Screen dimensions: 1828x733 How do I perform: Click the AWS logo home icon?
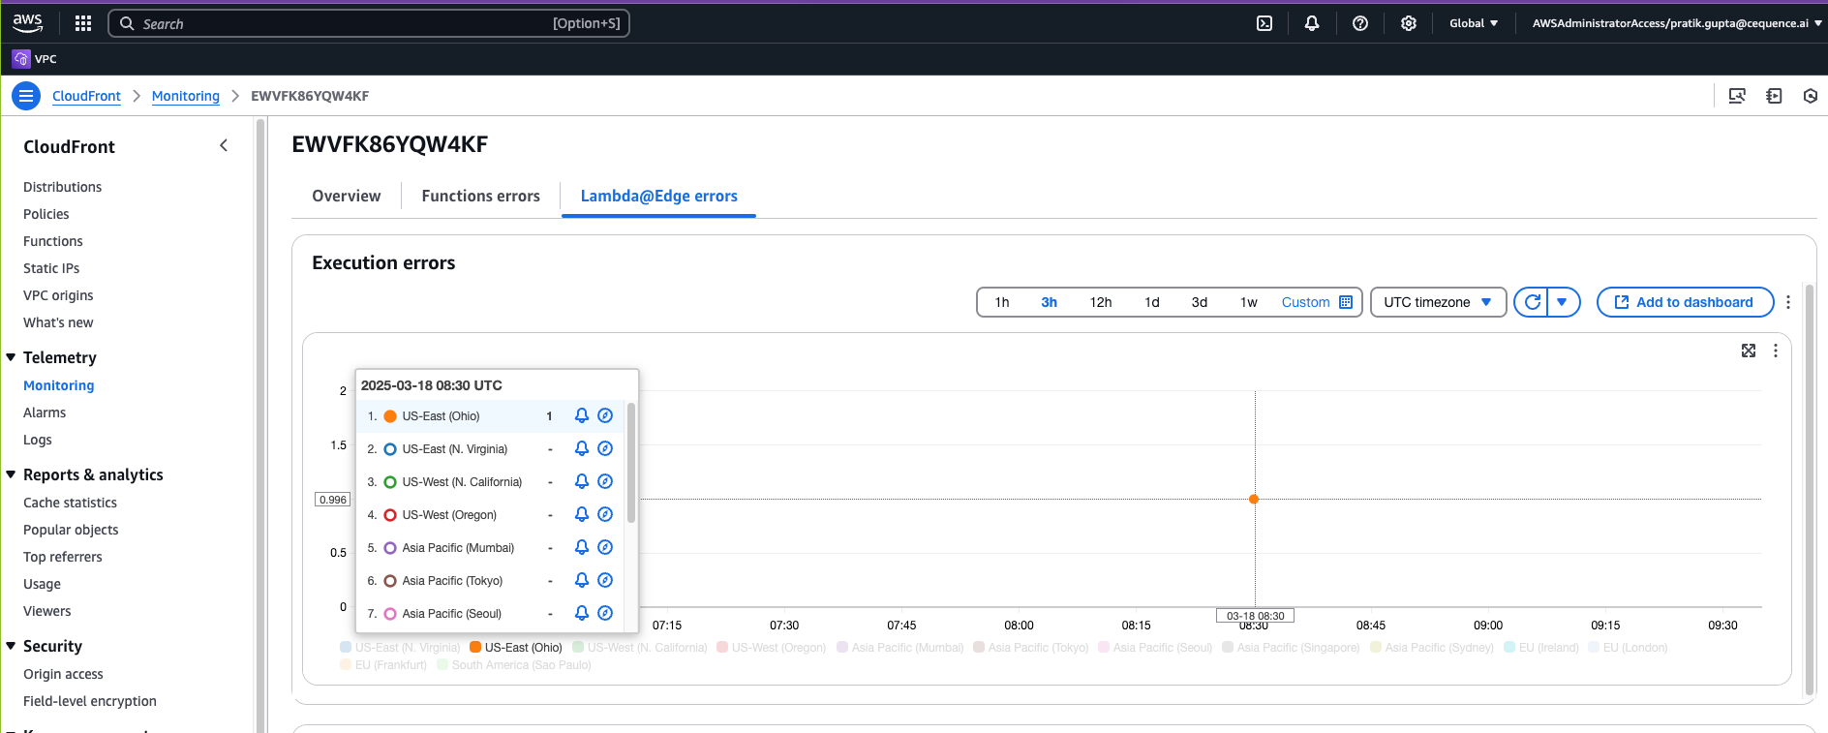click(28, 22)
